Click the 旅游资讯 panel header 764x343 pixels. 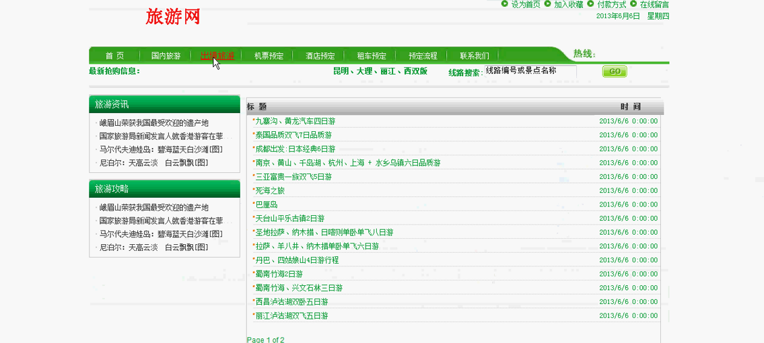(x=165, y=104)
